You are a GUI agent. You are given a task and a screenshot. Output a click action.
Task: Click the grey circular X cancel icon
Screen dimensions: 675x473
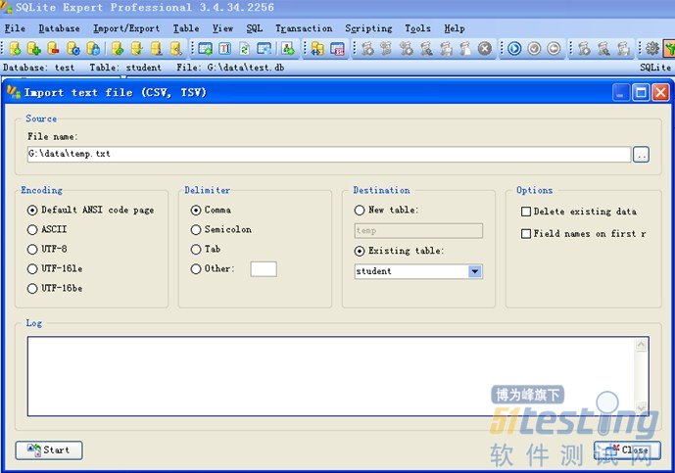(485, 48)
